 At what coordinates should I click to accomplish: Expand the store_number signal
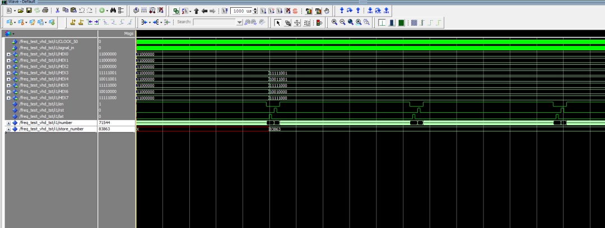8,129
